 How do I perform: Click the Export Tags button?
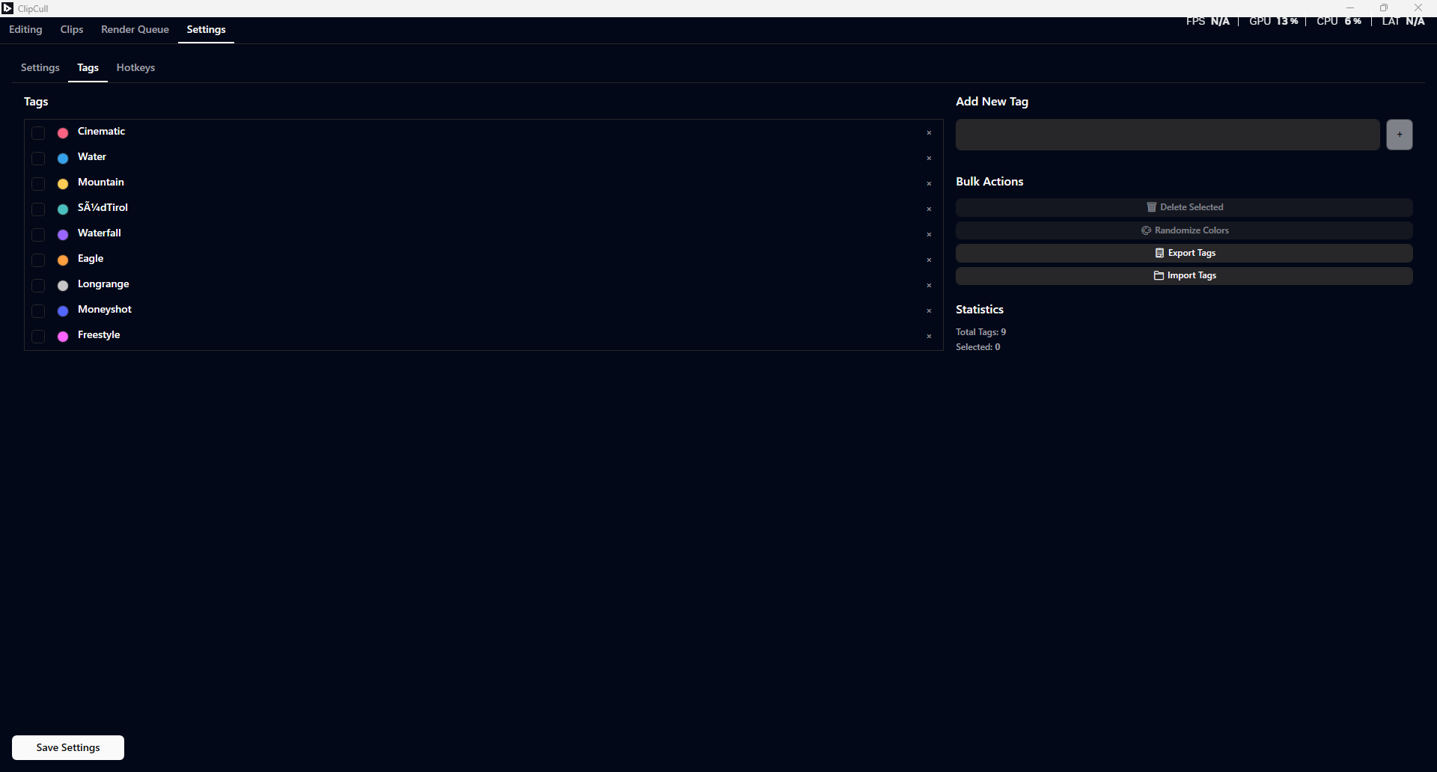tap(1184, 253)
